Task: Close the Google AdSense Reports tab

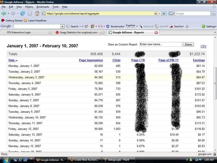Action: [x=156, y=33]
